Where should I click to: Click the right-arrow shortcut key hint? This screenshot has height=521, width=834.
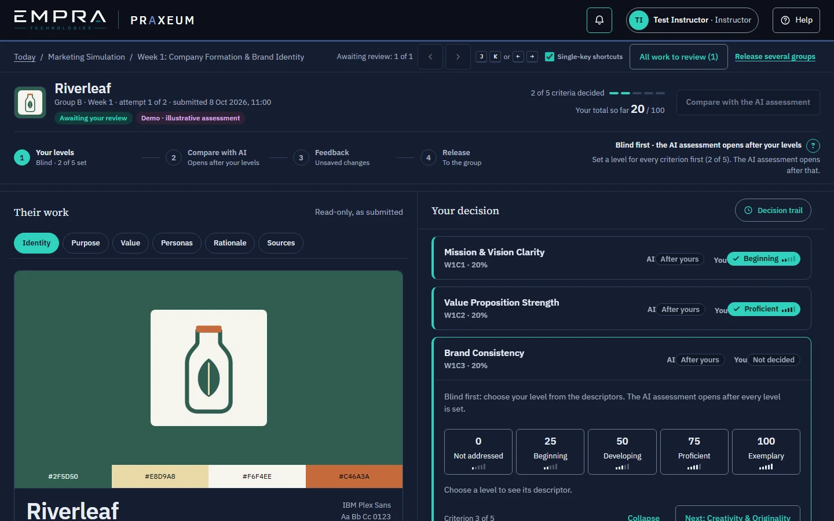click(532, 57)
